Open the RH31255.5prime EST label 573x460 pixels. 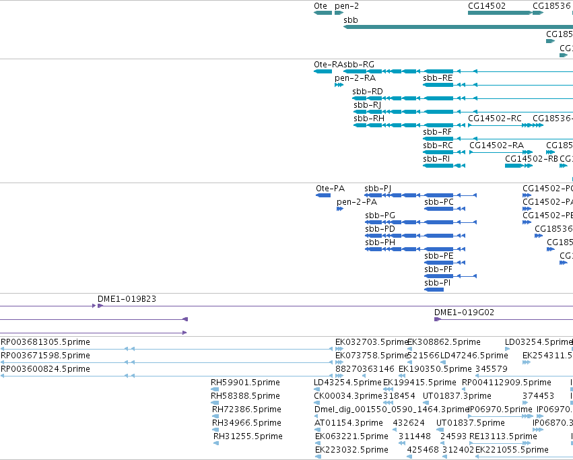pyautogui.click(x=248, y=437)
